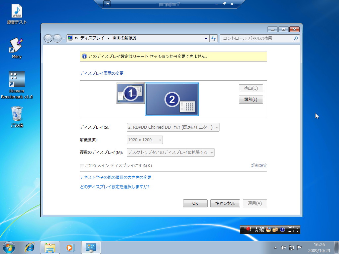Viewport: 339px width, 254px height.
Task: Open 詳細設定 advanced settings link
Action: point(259,166)
